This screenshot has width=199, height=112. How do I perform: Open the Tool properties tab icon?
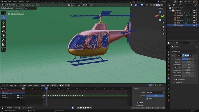tap(169, 47)
